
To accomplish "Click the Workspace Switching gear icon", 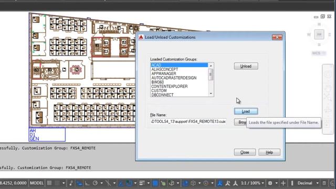I will 270,183.
